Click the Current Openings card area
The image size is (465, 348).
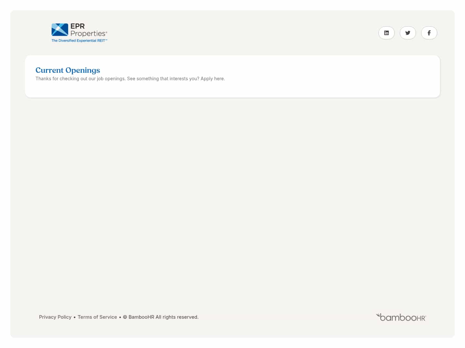[x=232, y=76]
